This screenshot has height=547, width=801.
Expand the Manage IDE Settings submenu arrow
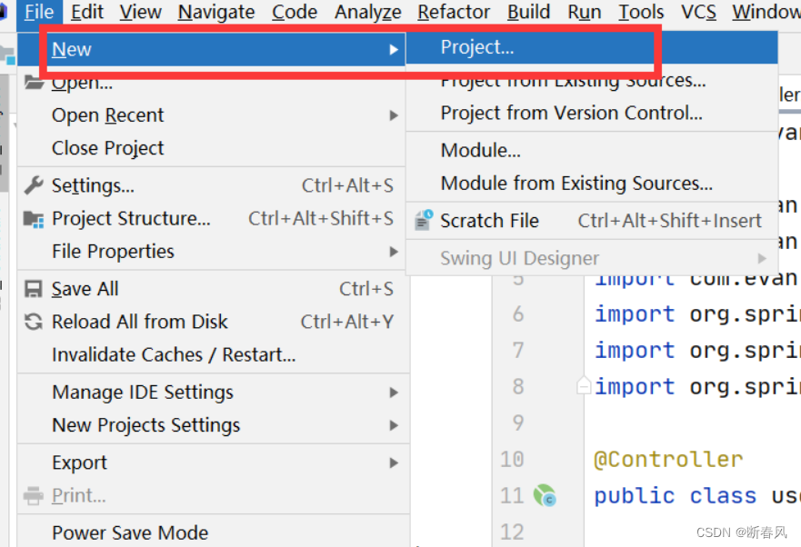394,393
